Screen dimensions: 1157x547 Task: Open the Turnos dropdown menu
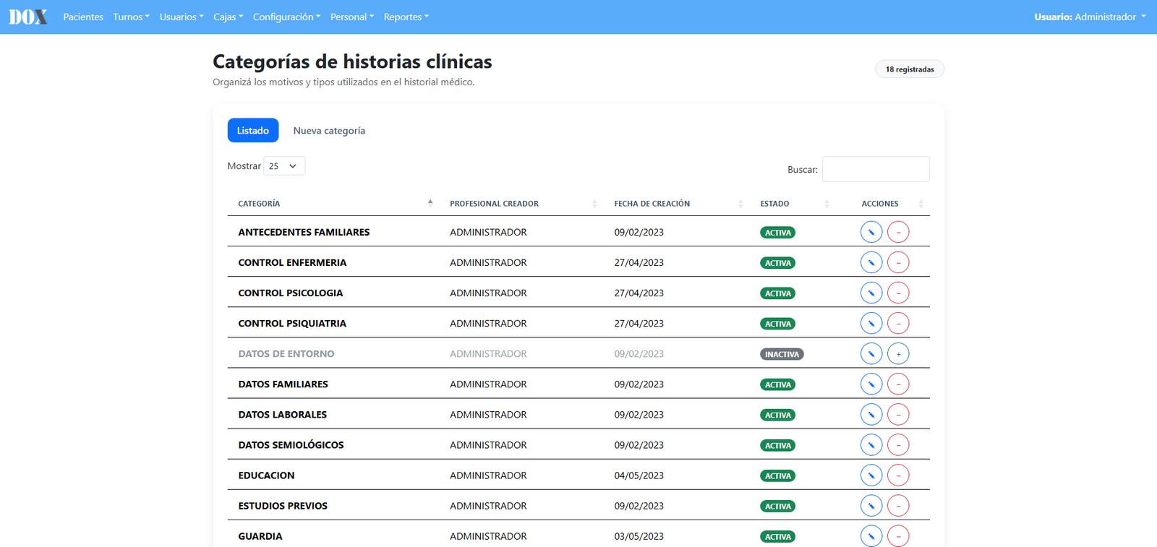coord(132,17)
